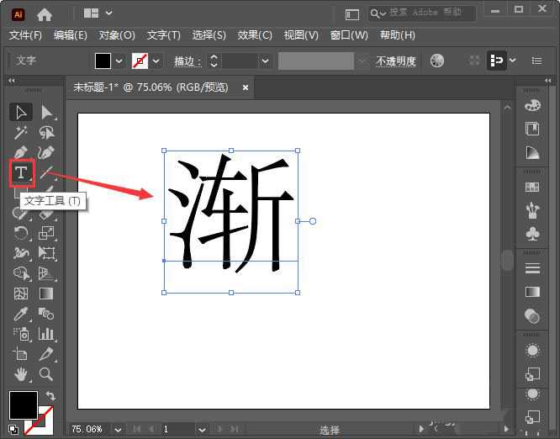
Task: Select the black arrow Selection tool
Action: [x=21, y=113]
